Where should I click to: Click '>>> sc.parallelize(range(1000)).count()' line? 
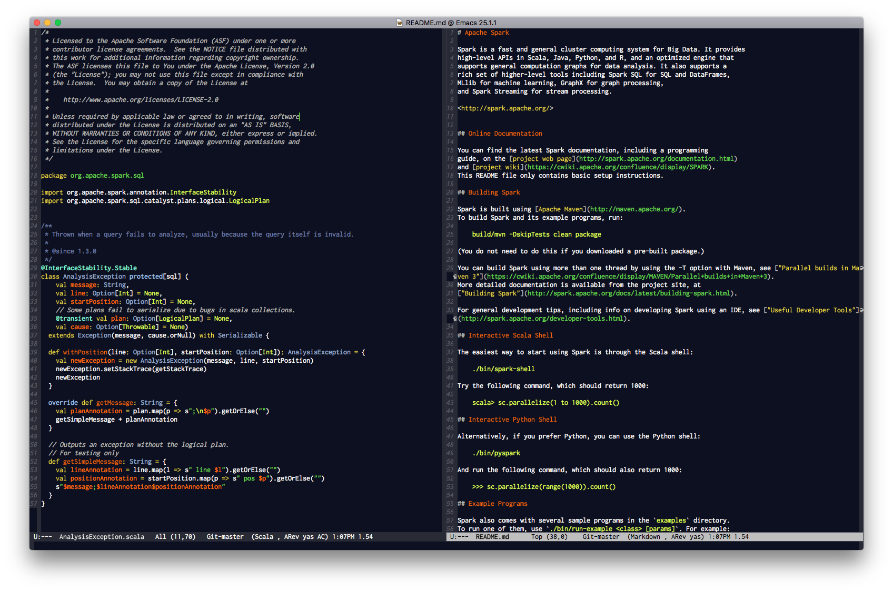[x=544, y=487]
